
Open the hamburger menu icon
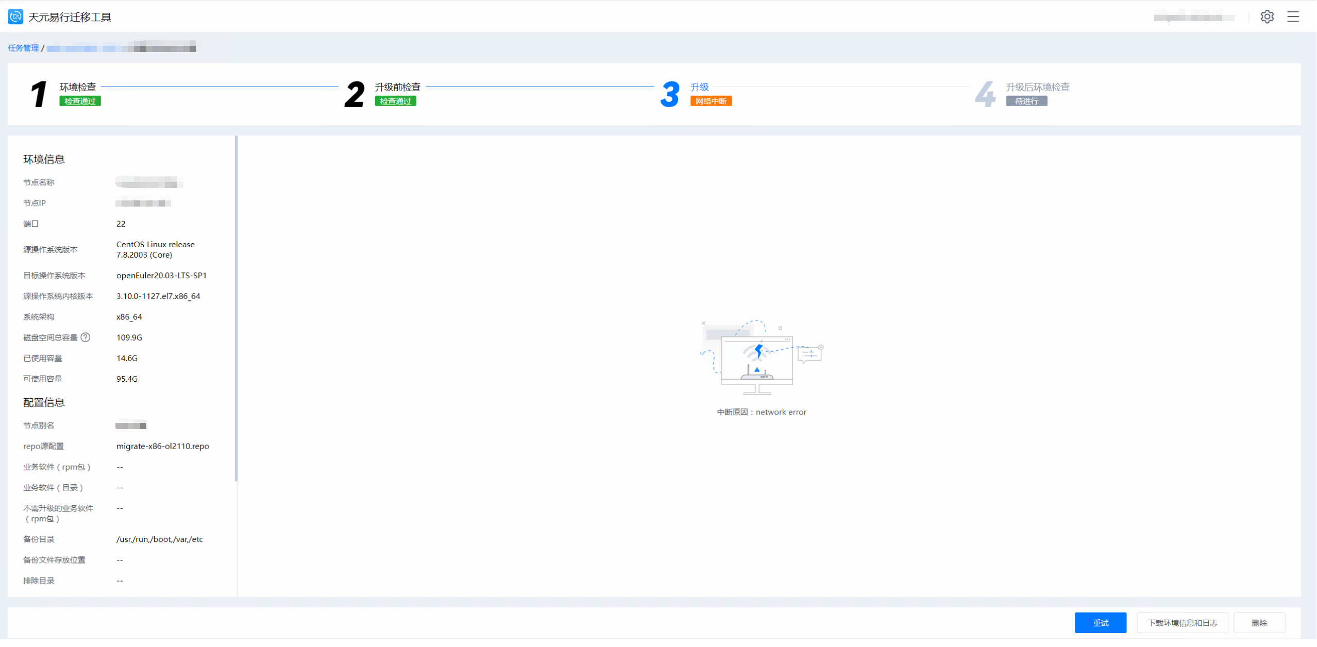[x=1293, y=17]
